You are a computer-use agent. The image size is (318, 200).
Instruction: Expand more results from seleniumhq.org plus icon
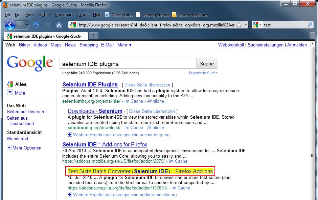point(70,134)
